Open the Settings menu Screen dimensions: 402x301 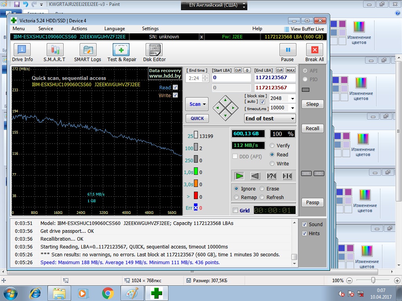coord(150,29)
